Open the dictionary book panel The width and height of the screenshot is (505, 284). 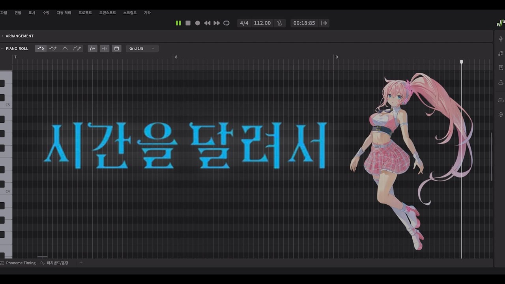(x=501, y=68)
